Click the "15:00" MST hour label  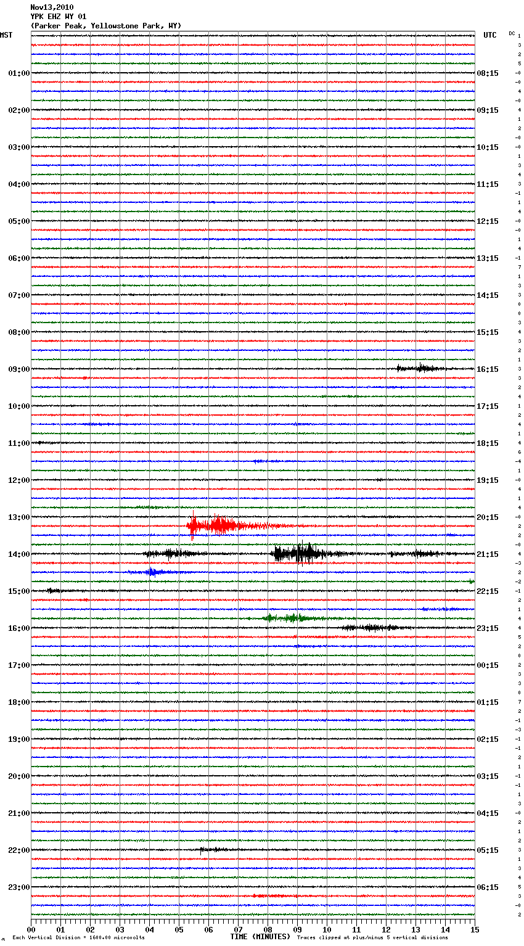pyautogui.click(x=19, y=591)
